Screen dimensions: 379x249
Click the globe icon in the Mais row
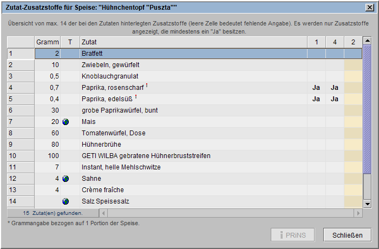tap(66, 122)
